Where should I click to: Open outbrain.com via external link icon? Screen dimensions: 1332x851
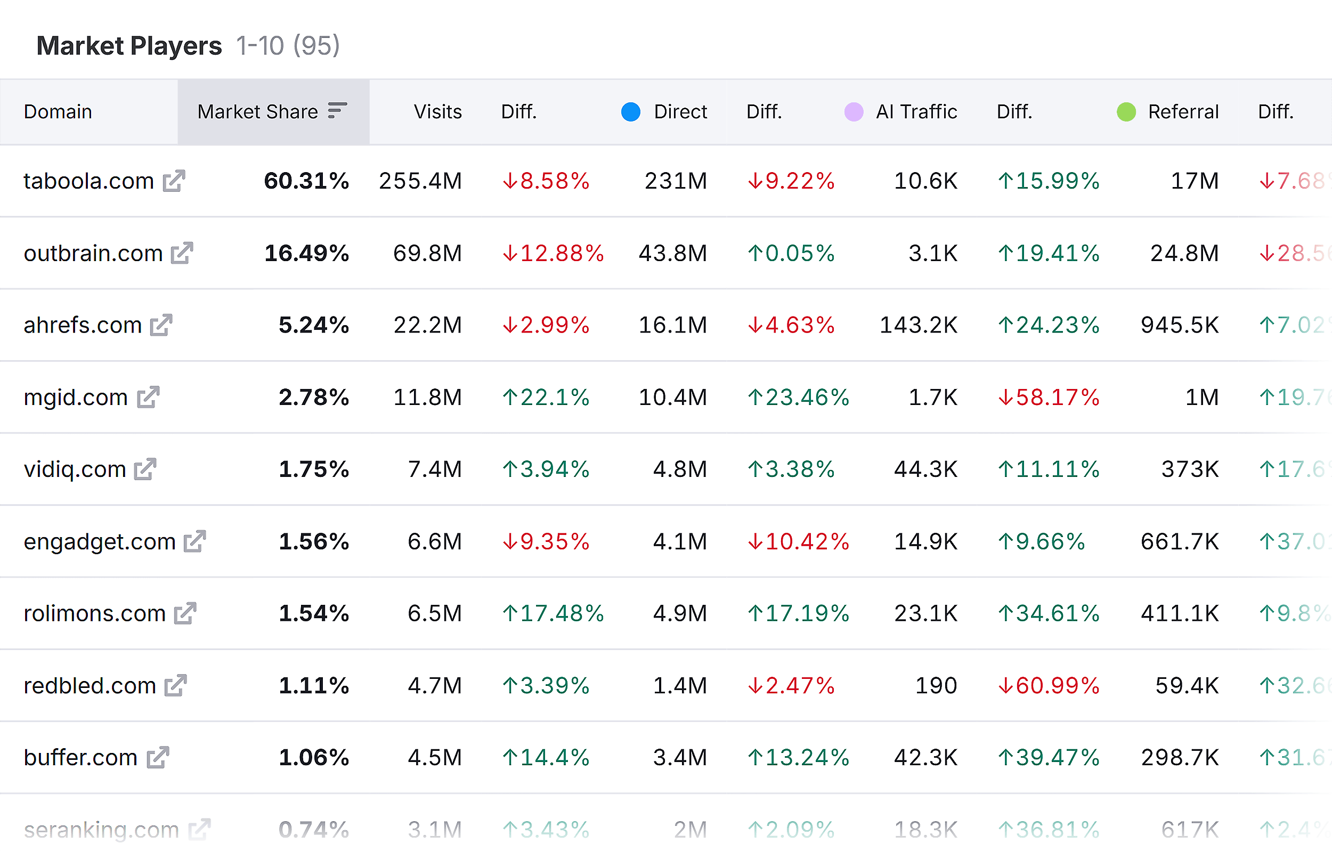tap(183, 253)
